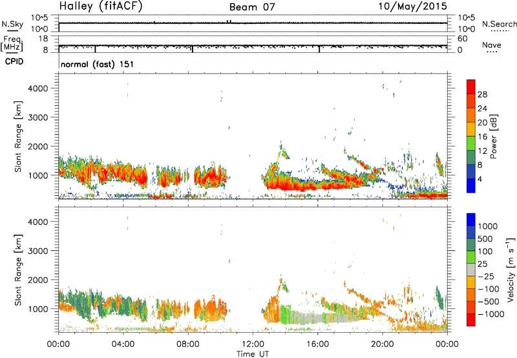The image size is (517, 358).
Task: Click the '60' tick on Nave axis
Action: [x=462, y=39]
